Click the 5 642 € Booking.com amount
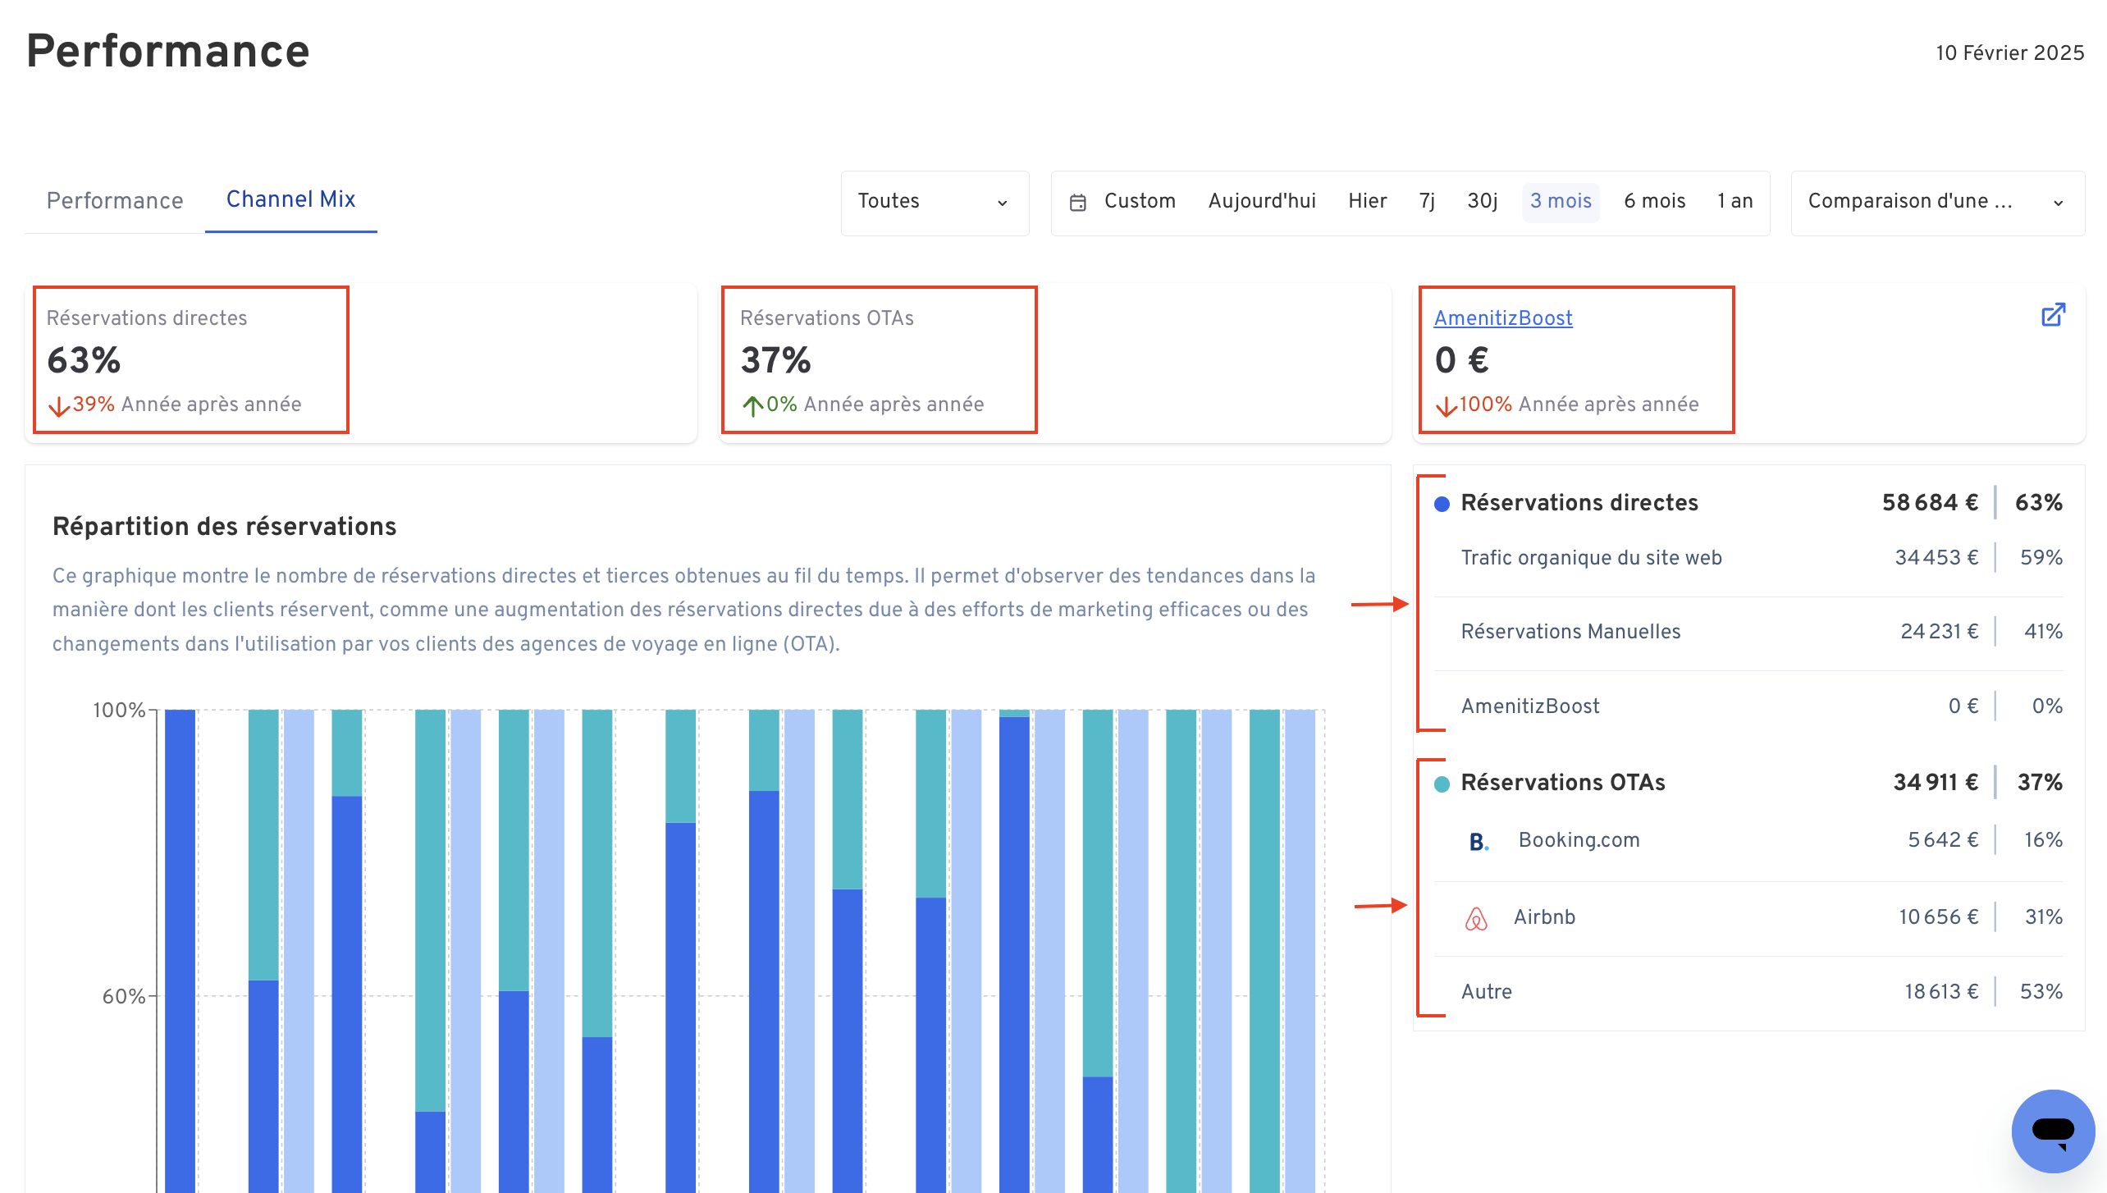2107x1193 pixels. tap(1943, 840)
